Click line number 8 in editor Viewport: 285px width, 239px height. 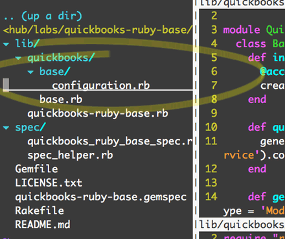[x=214, y=100]
